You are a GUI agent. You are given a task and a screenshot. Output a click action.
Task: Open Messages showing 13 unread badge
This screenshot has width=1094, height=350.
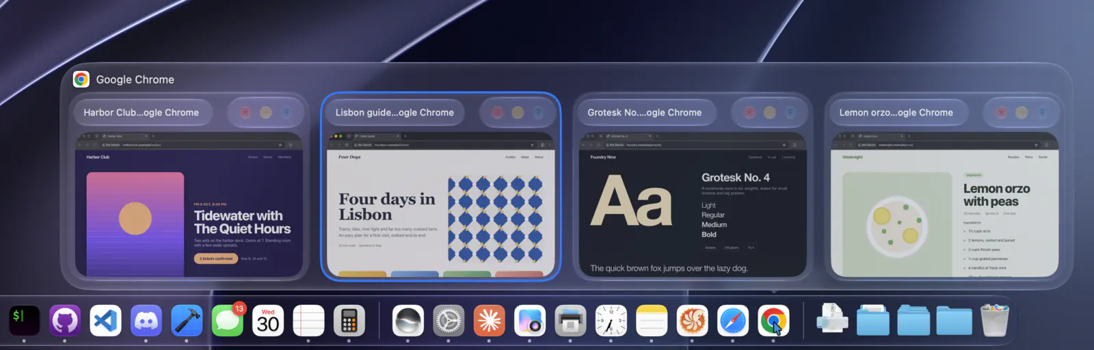tap(228, 321)
